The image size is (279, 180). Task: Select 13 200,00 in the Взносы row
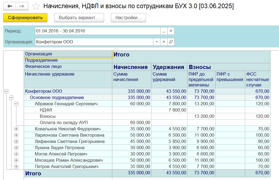click(201, 116)
